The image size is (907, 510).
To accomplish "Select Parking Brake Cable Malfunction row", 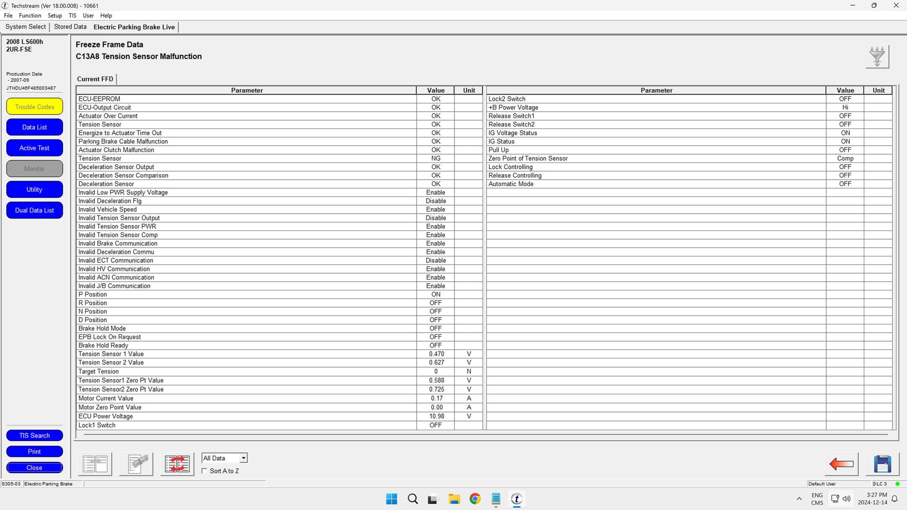I will point(279,142).
